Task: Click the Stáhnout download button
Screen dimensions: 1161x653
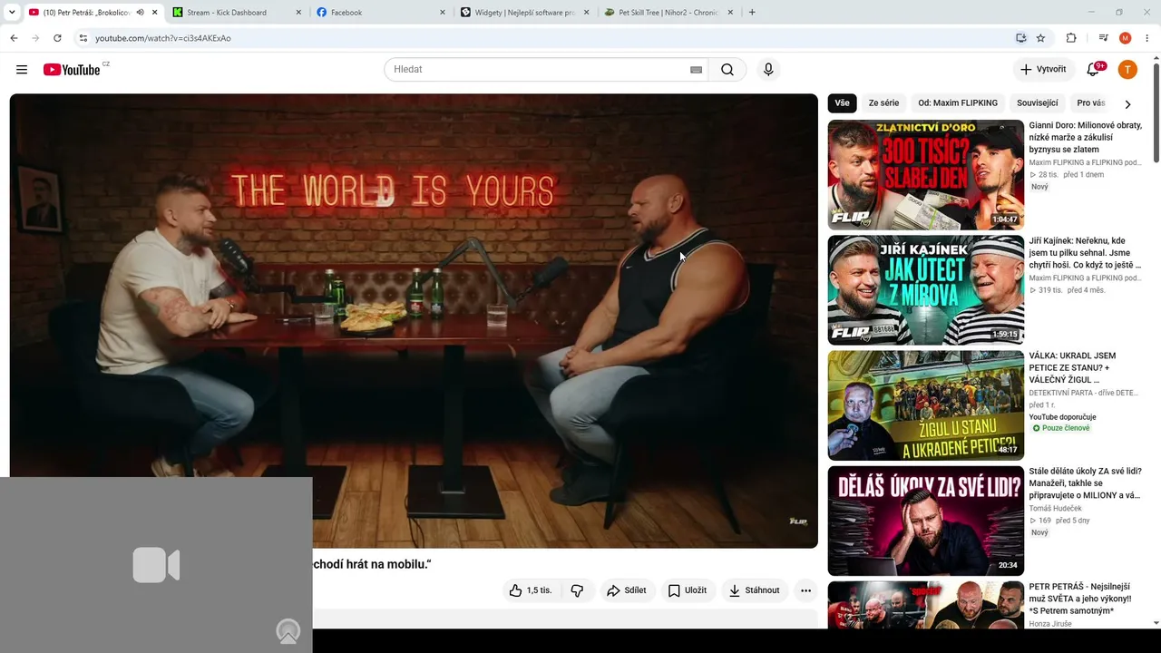Action: [755, 590]
